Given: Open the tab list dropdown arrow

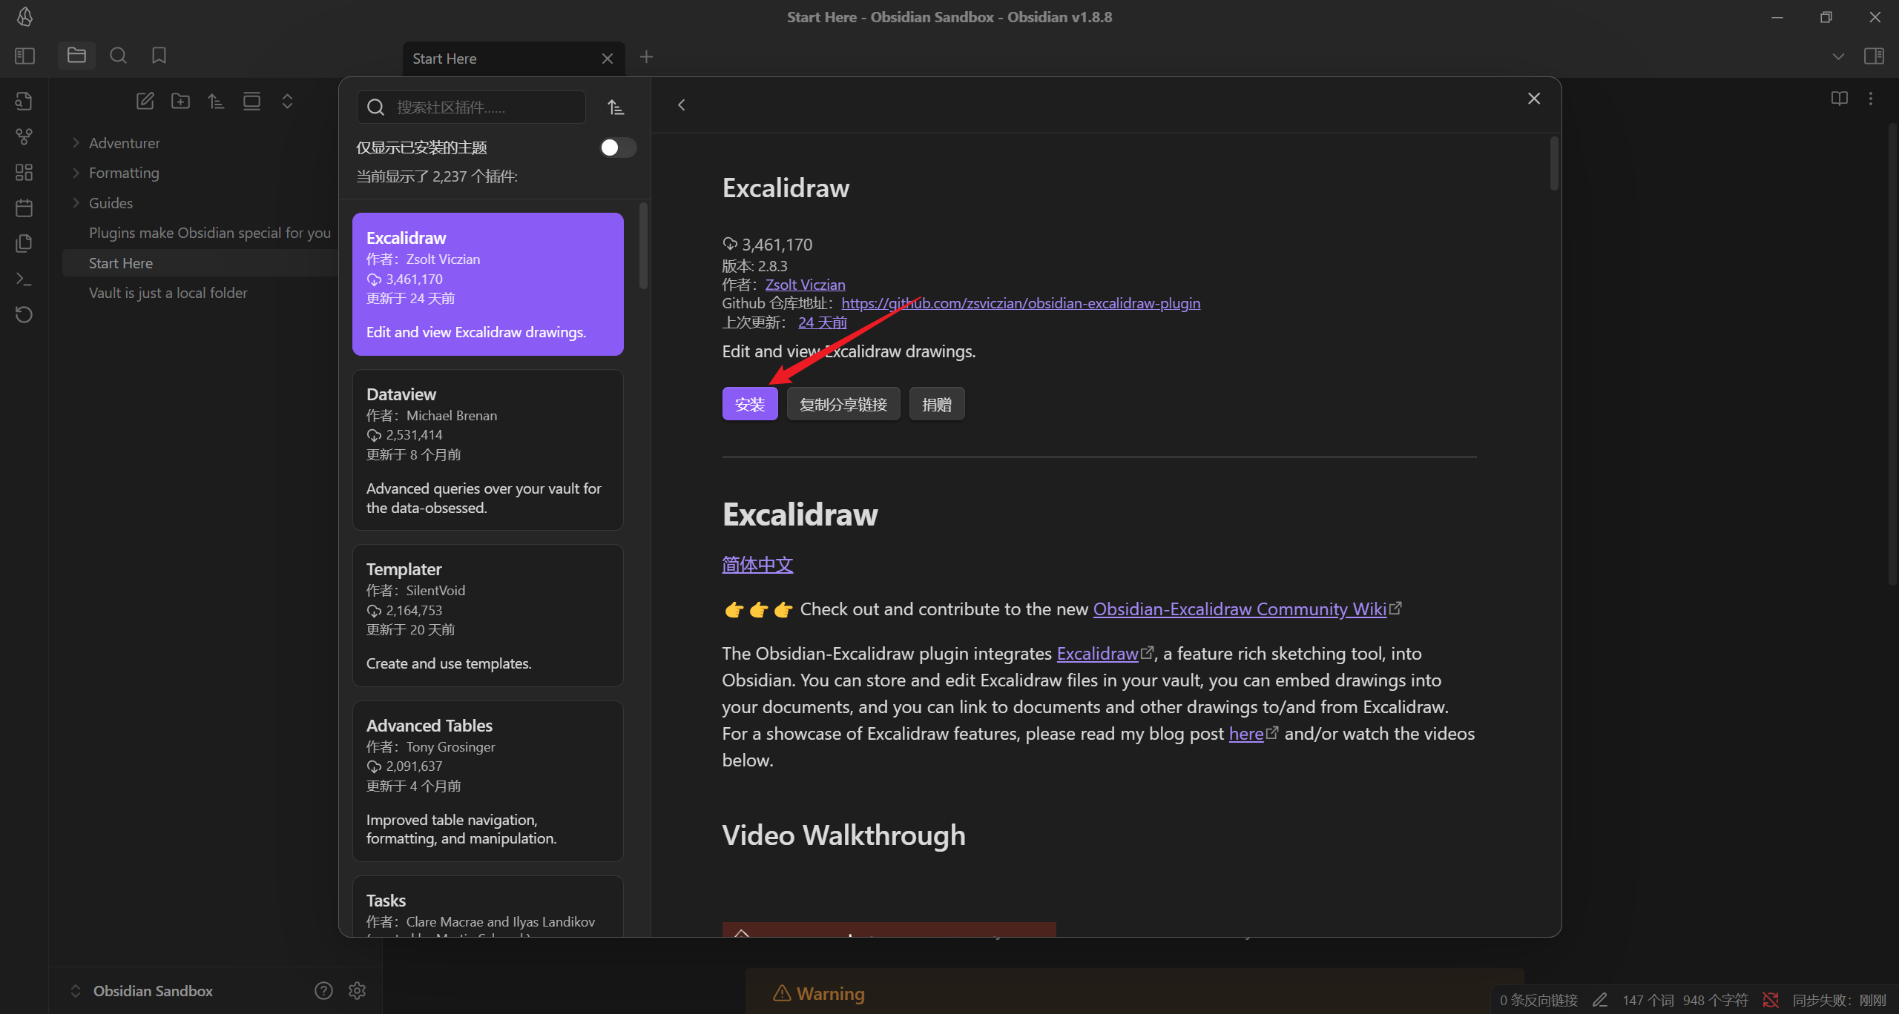Looking at the screenshot, I should click(x=1838, y=56).
